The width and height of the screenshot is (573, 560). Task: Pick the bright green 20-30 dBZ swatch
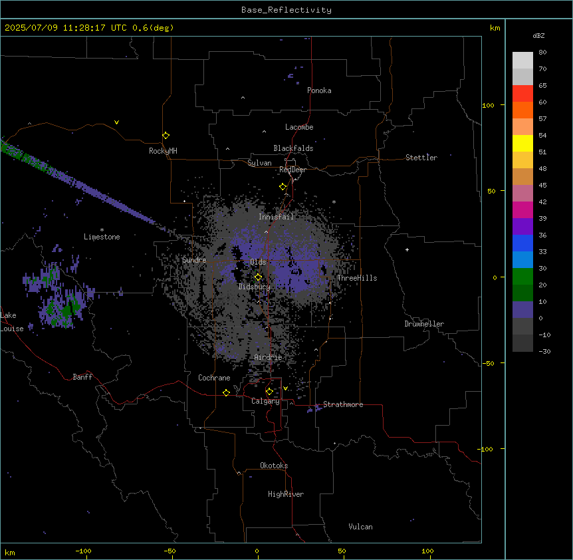(522, 277)
